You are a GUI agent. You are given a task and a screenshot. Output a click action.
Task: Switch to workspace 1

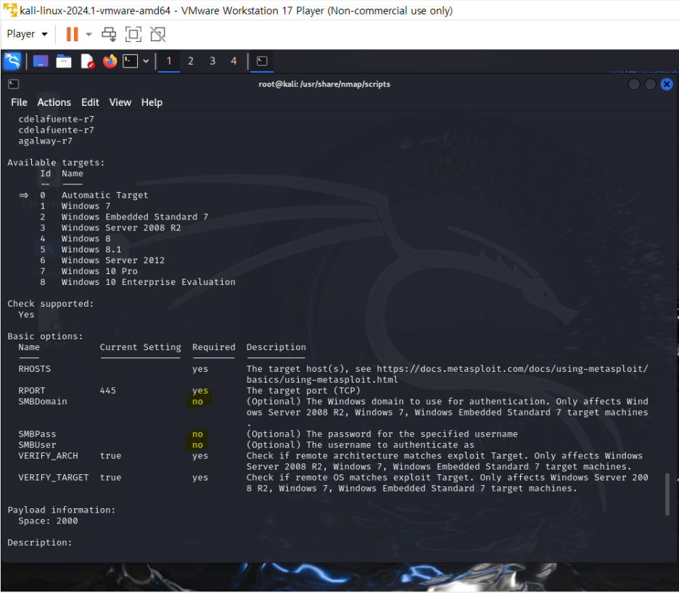tap(169, 61)
